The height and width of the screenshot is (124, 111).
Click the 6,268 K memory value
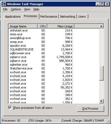click(x=68, y=46)
